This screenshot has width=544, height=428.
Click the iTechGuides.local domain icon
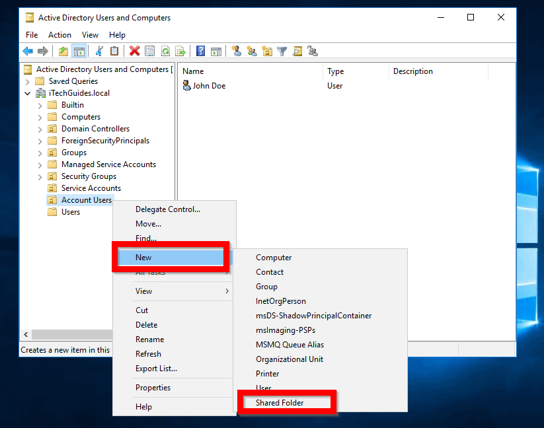(x=40, y=93)
